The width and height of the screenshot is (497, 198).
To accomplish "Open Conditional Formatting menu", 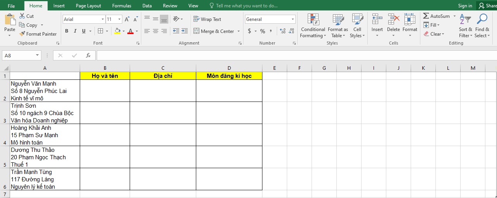I will point(313,26).
